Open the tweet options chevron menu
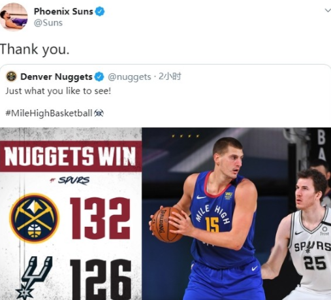The height and width of the screenshot is (300, 331). pyautogui.click(x=328, y=10)
